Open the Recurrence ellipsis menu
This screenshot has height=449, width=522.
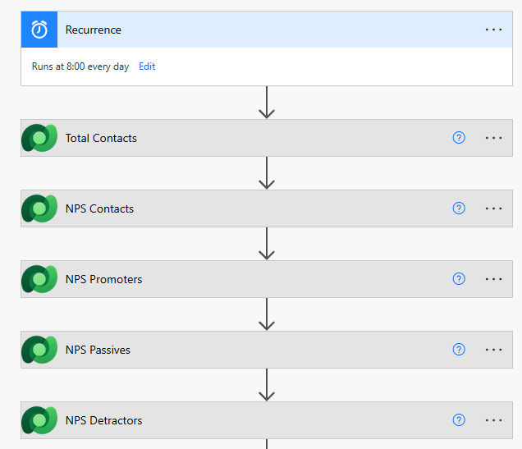(x=493, y=30)
